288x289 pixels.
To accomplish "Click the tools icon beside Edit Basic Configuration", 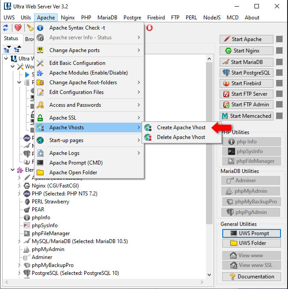I will [40, 63].
